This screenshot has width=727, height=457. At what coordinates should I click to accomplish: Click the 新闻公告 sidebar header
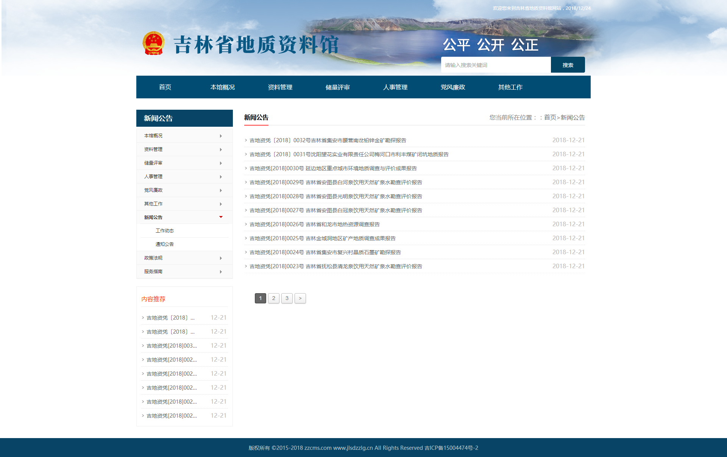(184, 118)
